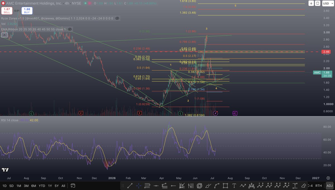Image resolution: width=335 pixels, height=190 pixels.
Task: Choose the head and shoulders pattern tool
Action: coord(252,186)
